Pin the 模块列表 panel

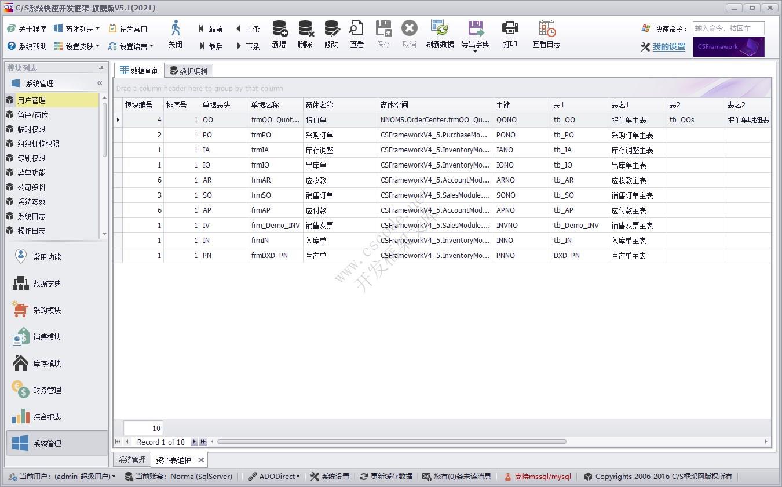point(101,68)
